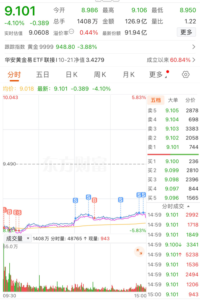Select 卖3 price 9.103 row
Image resolution: width=200 pixels, height=301 pixels.
pos(173,129)
